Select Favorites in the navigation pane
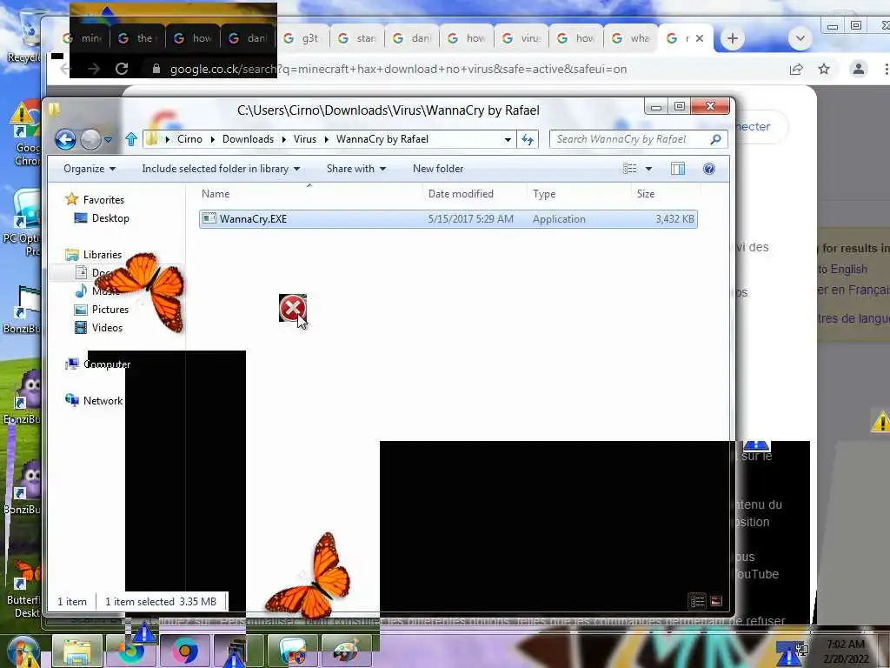This screenshot has width=890, height=668. tap(103, 200)
